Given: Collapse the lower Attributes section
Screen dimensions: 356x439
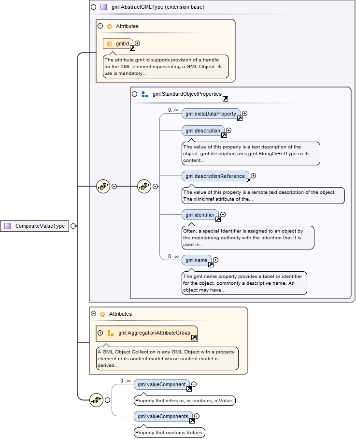Looking at the screenshot, I should [x=93, y=314].
